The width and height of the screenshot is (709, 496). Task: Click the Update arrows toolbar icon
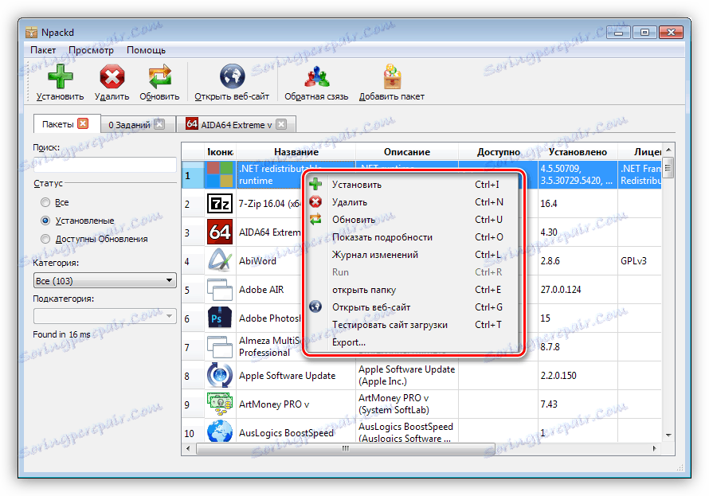pos(159,76)
